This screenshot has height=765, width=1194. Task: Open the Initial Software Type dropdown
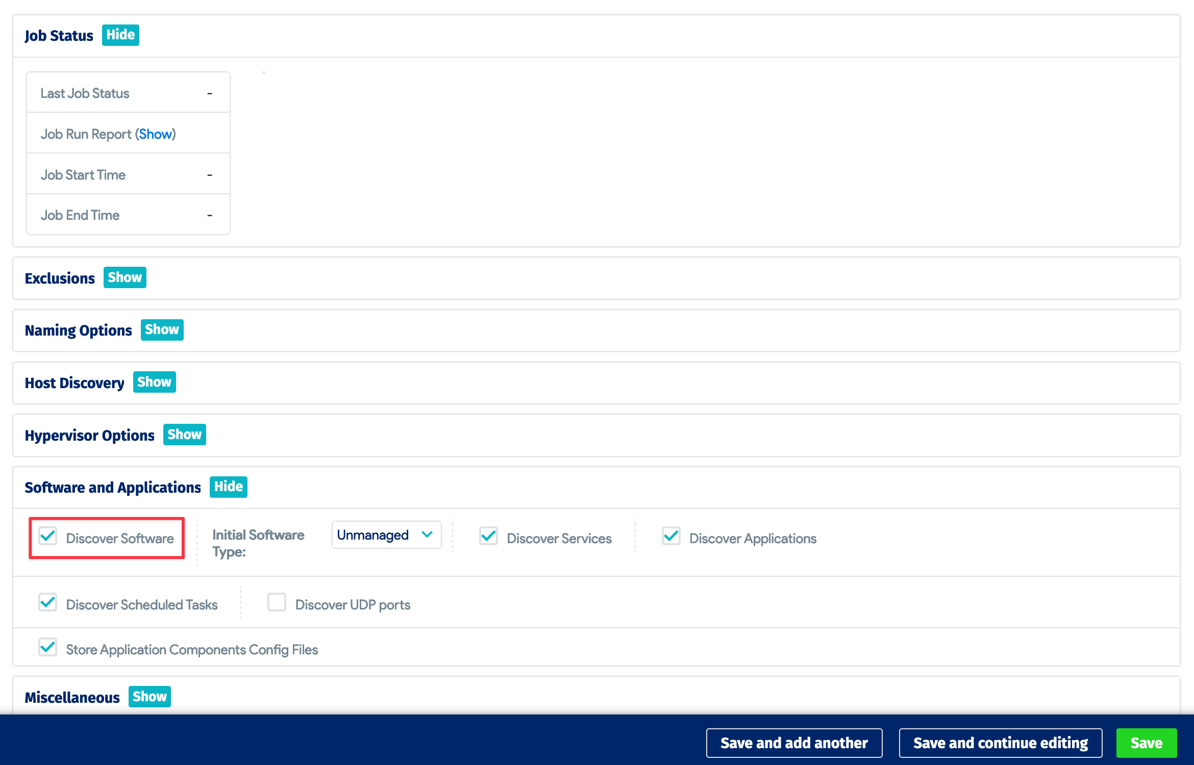(x=386, y=535)
